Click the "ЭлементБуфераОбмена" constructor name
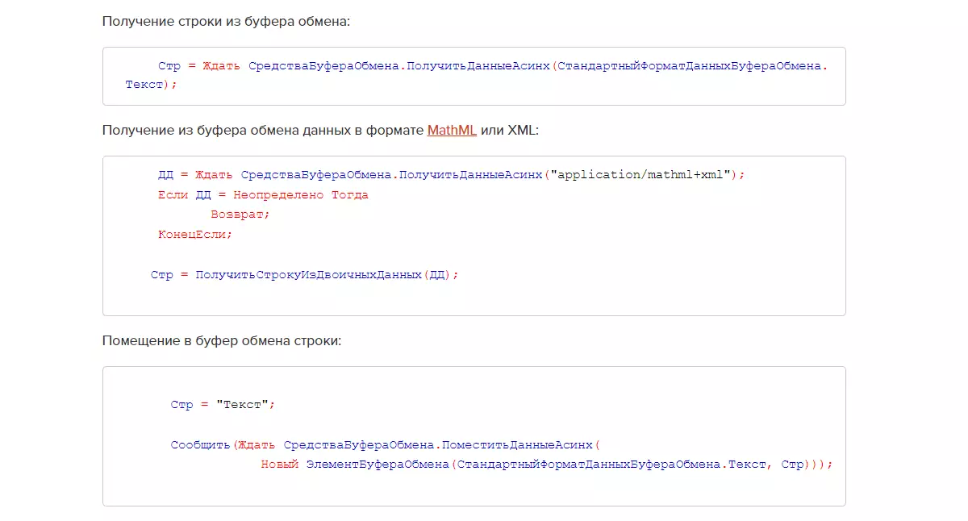This screenshot has height=521, width=968. [378, 465]
